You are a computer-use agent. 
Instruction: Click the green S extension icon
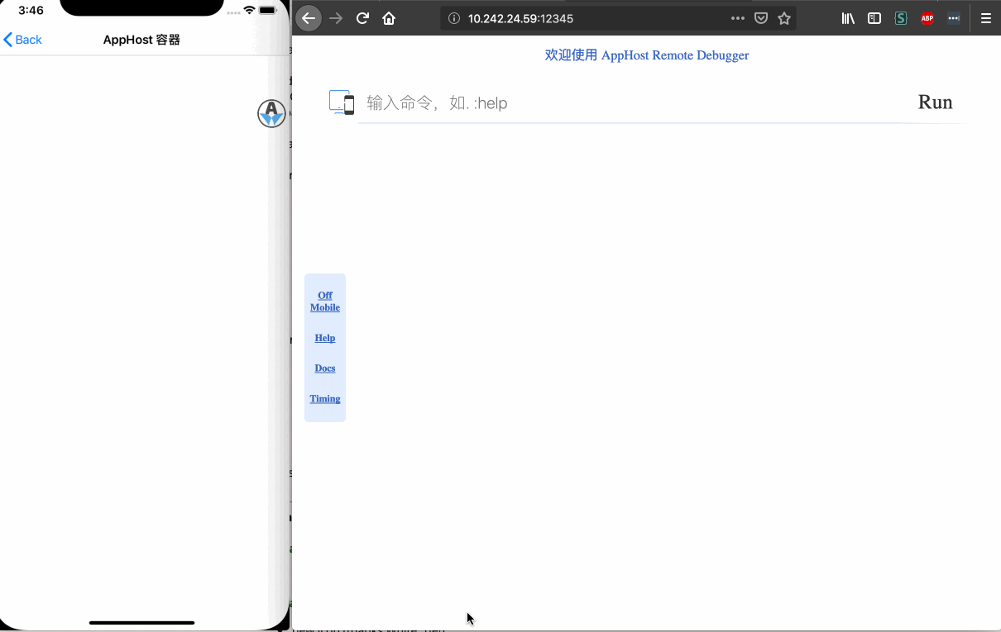[901, 17]
